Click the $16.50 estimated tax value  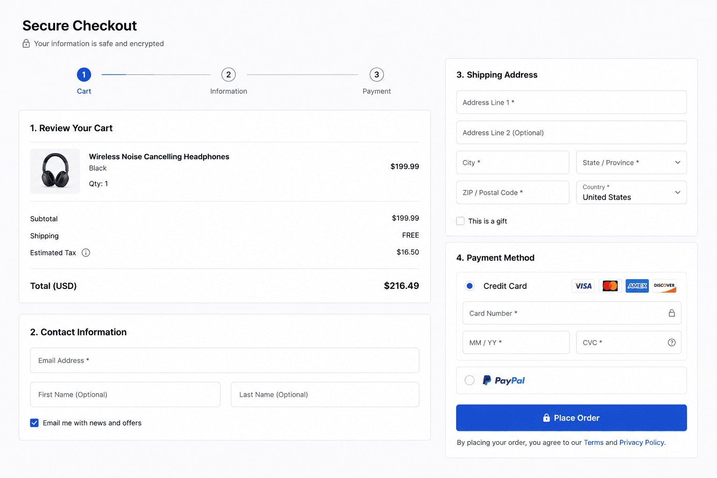pos(408,252)
